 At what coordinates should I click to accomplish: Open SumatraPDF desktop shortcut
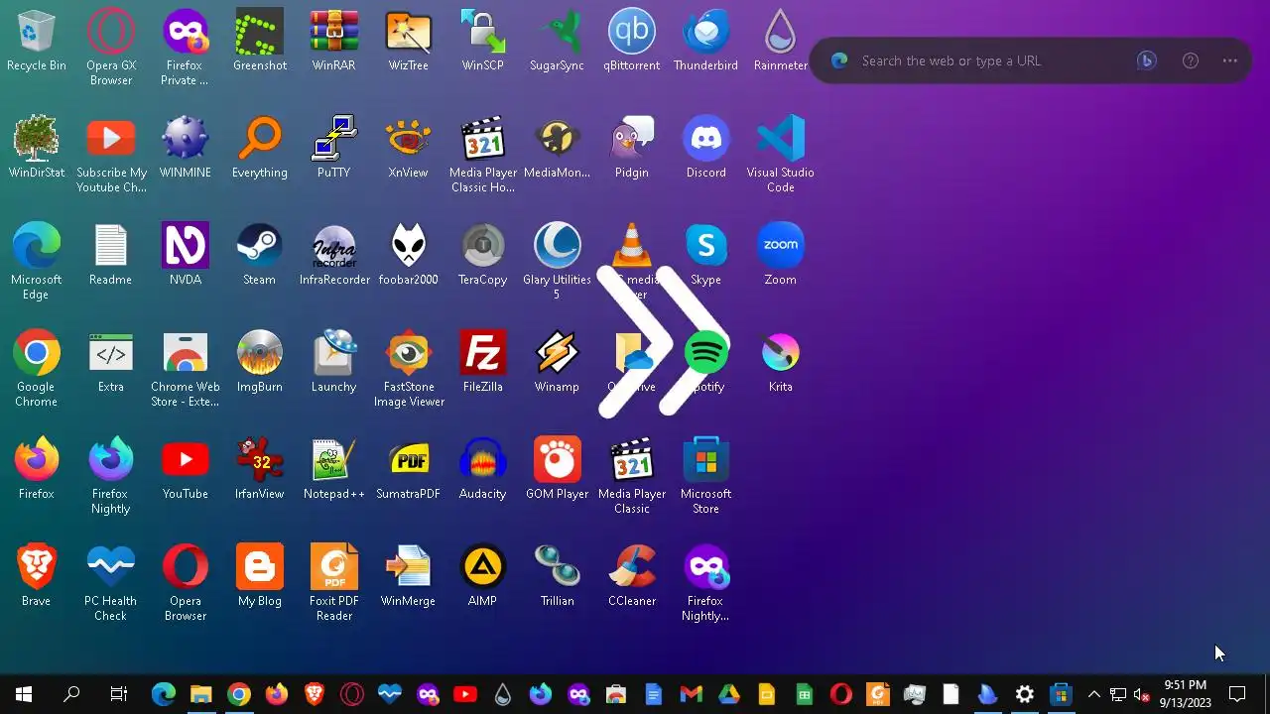tap(408, 470)
